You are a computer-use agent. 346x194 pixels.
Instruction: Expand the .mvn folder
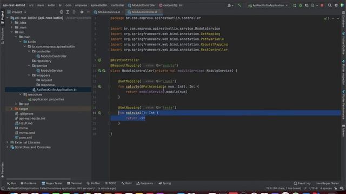tap(11, 27)
